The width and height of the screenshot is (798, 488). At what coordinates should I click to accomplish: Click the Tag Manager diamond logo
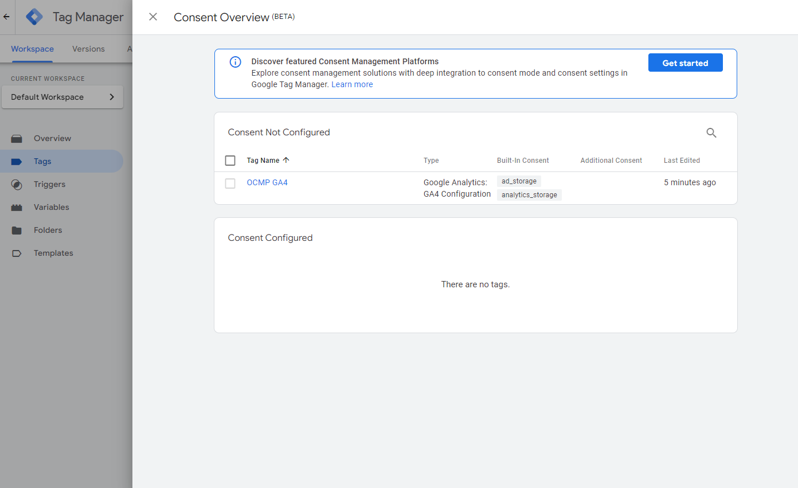pos(34,17)
